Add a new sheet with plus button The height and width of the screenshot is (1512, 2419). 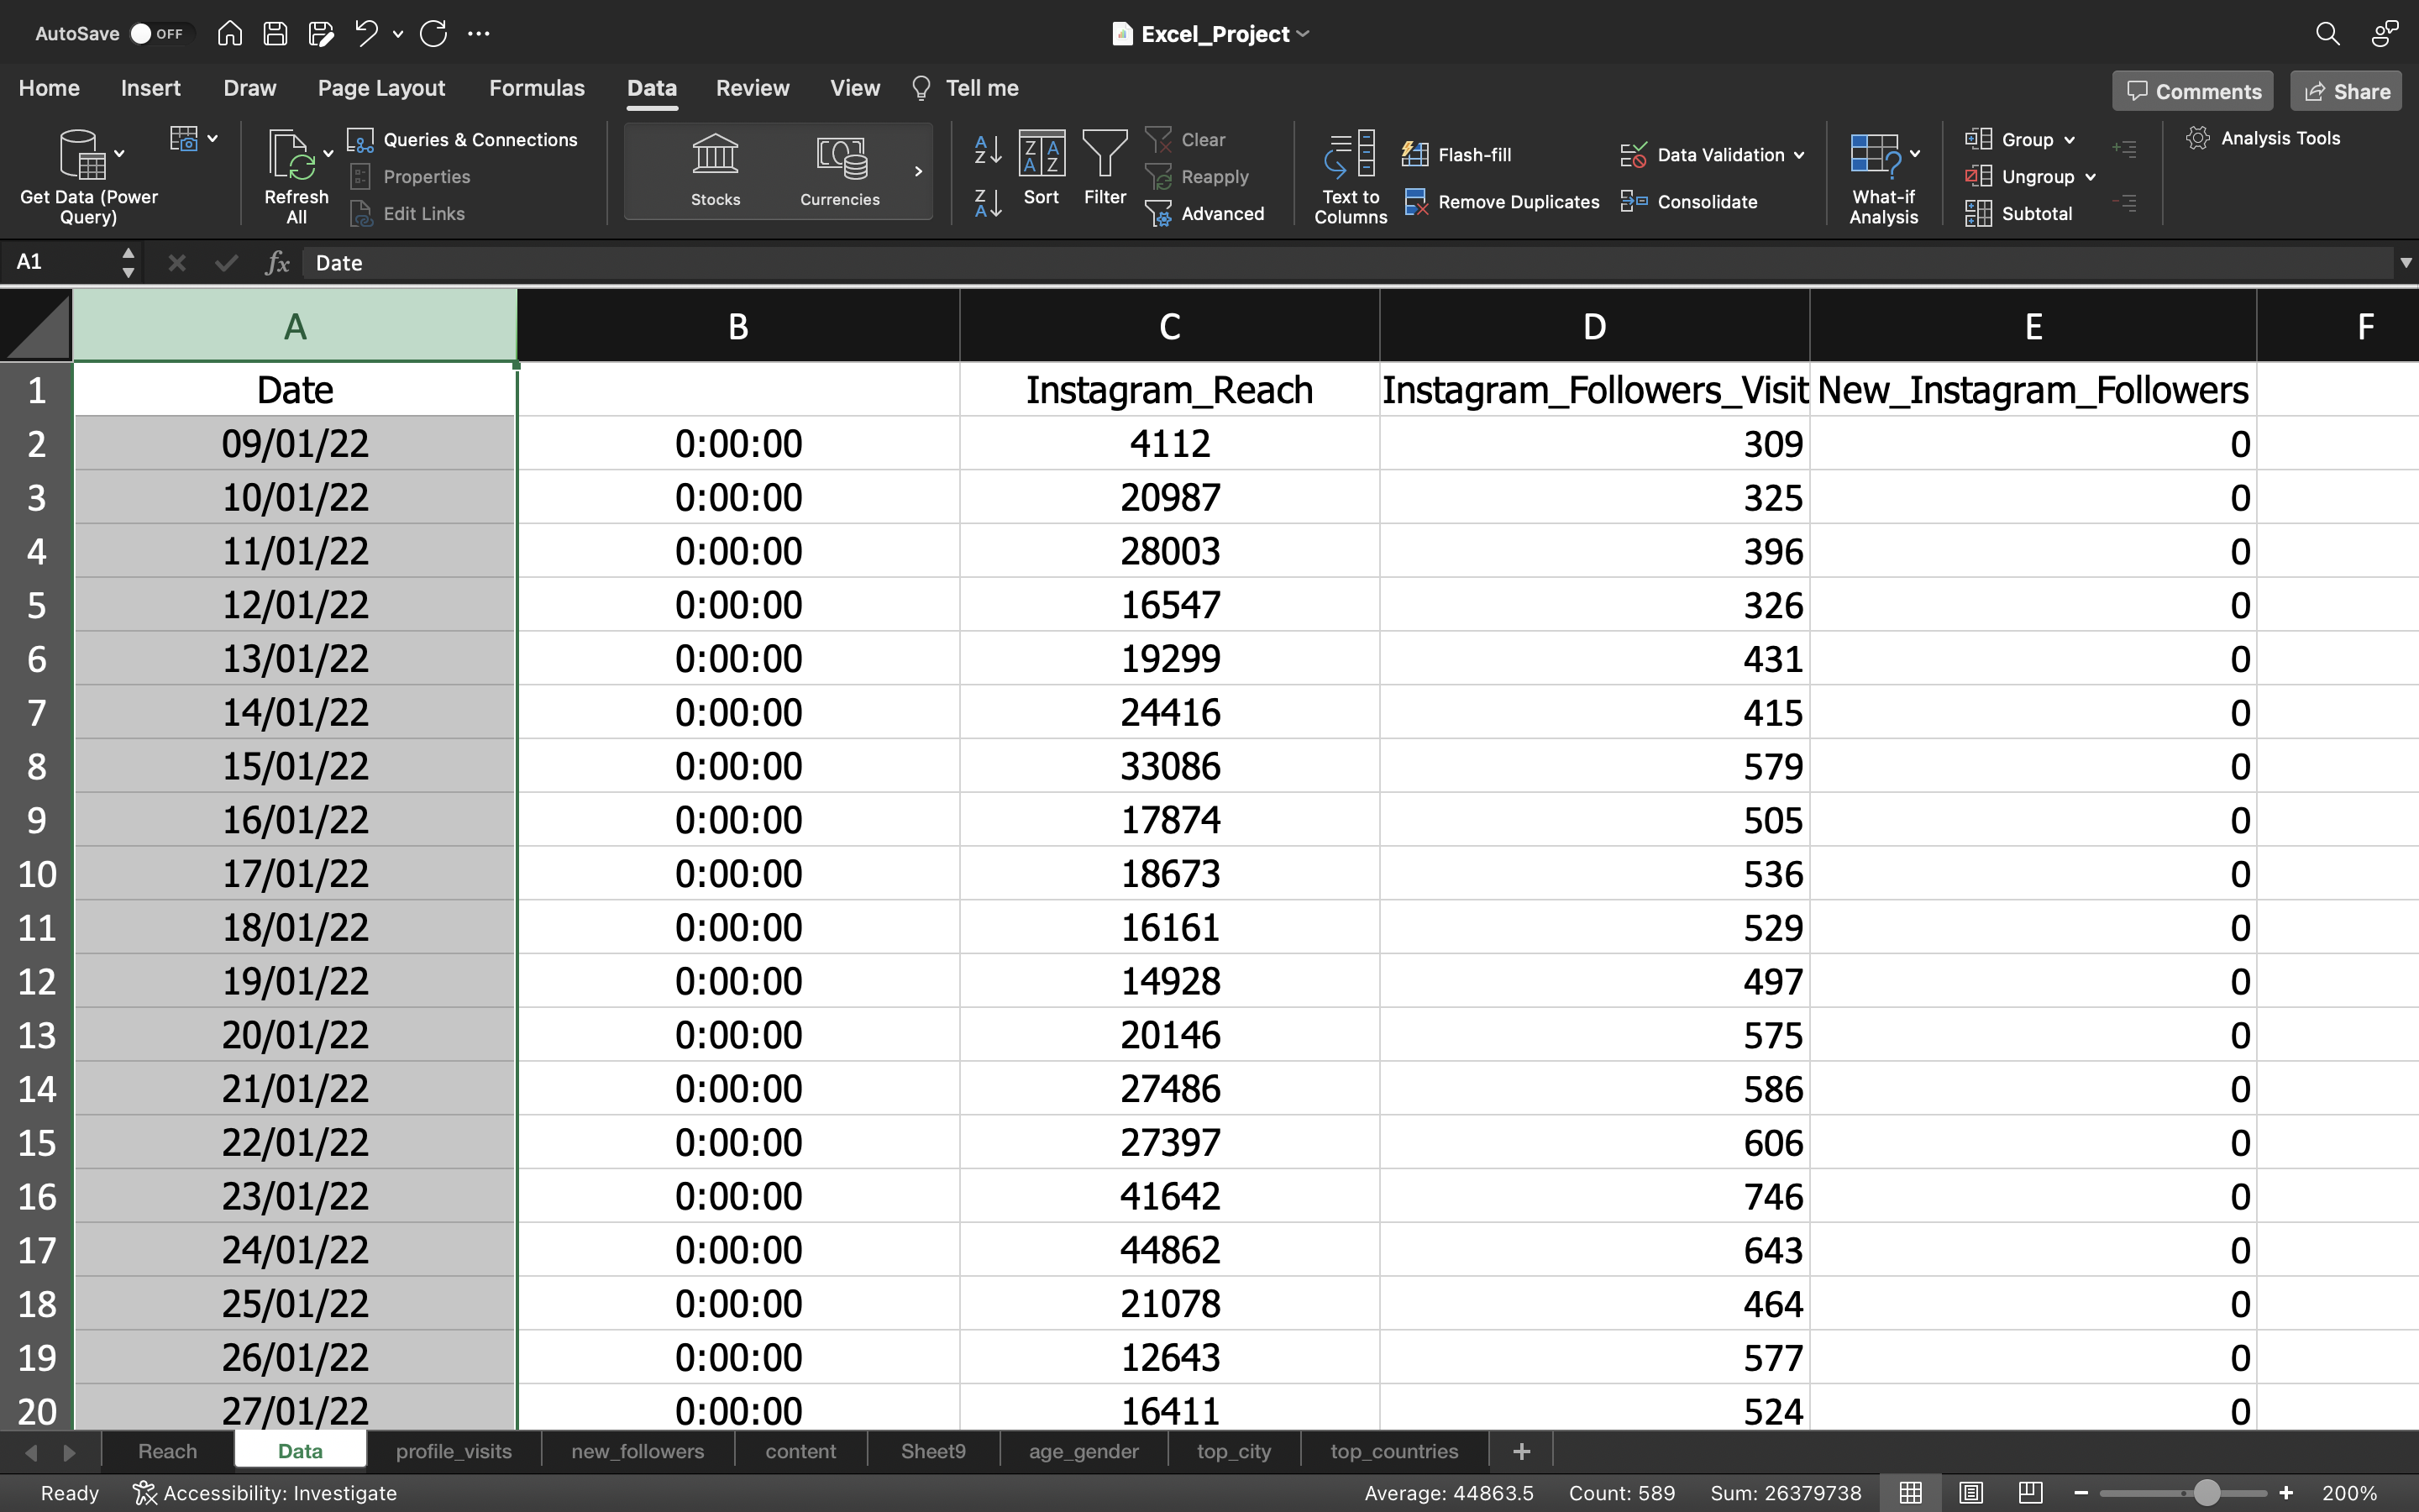point(1521,1451)
